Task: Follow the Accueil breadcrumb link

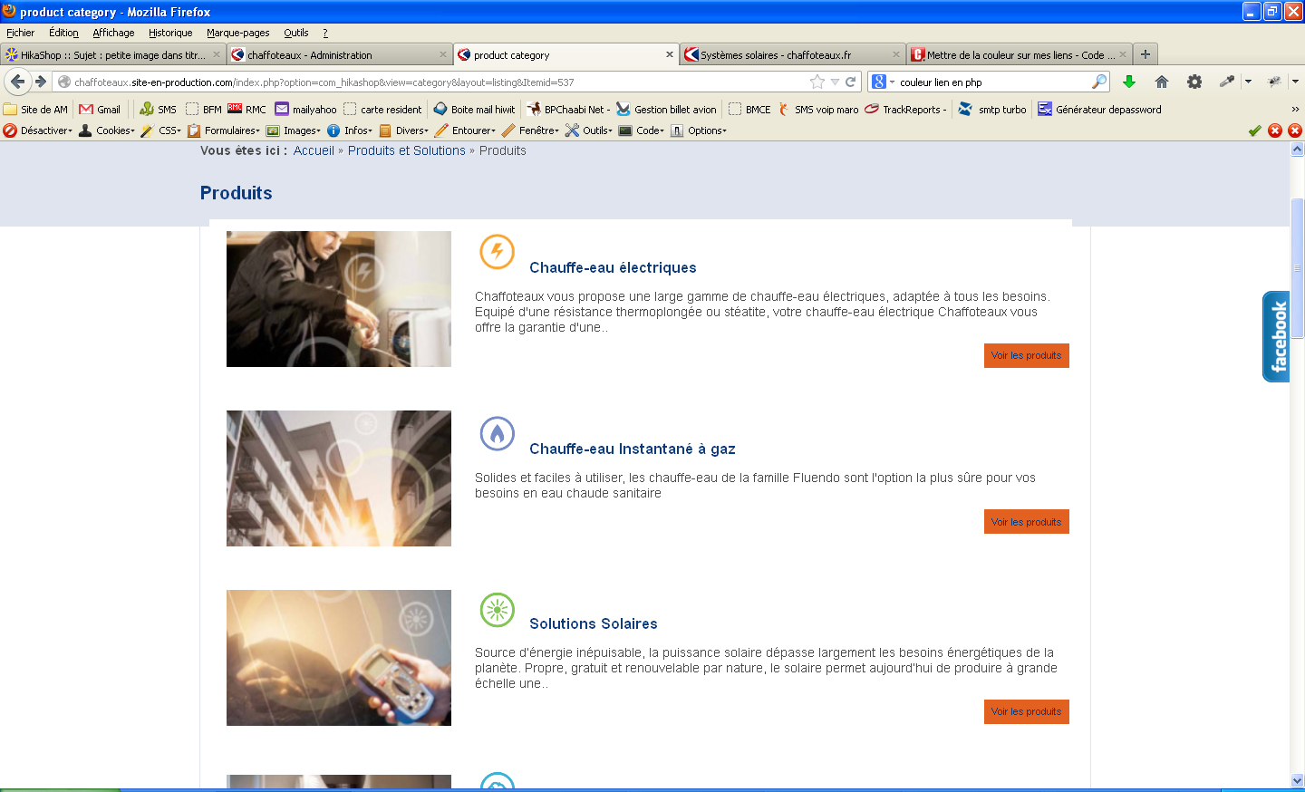Action: tap(314, 150)
